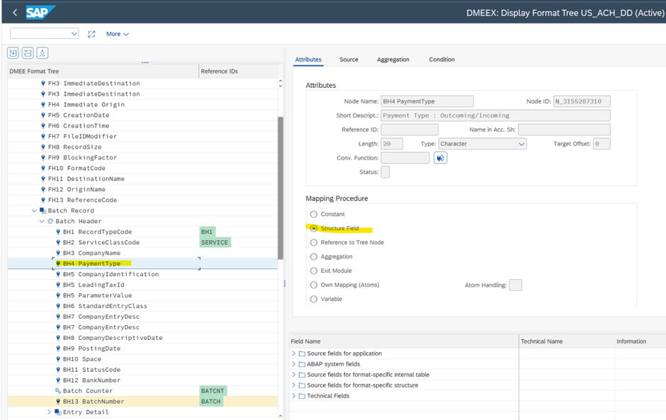666x420 pixels.
Task: Select the Exit Module radio button
Action: click(314, 271)
